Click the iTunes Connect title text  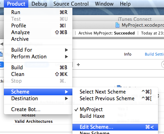(135, 19)
